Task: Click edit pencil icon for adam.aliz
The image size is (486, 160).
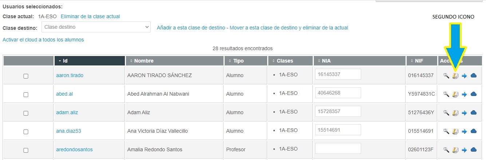Action: (455, 113)
